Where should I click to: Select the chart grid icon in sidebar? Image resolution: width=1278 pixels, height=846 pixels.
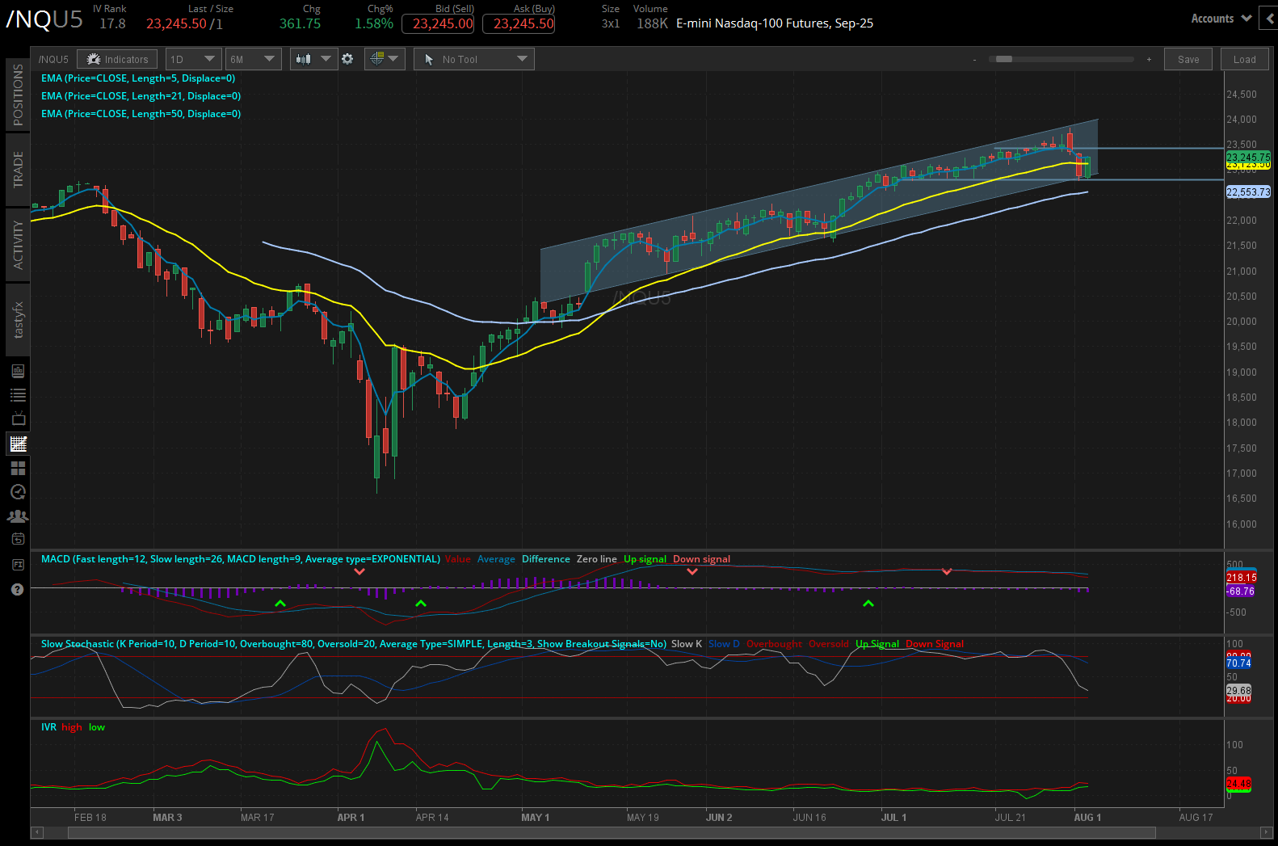(x=18, y=444)
